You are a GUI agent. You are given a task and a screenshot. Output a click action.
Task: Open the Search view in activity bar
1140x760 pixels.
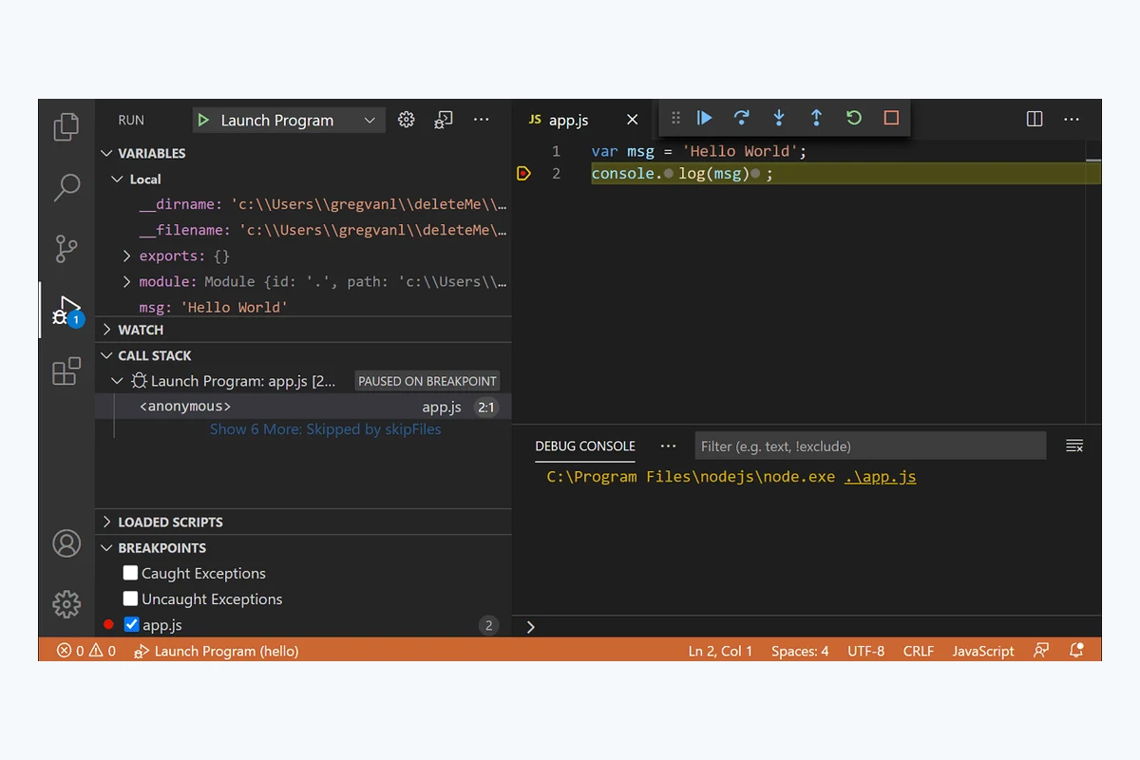pyautogui.click(x=66, y=187)
